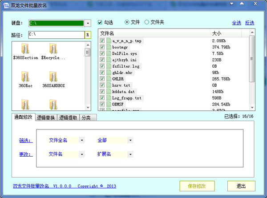
Task: Uncheck the ejtbzyb.ini checkbox
Action: pyautogui.click(x=102, y=60)
